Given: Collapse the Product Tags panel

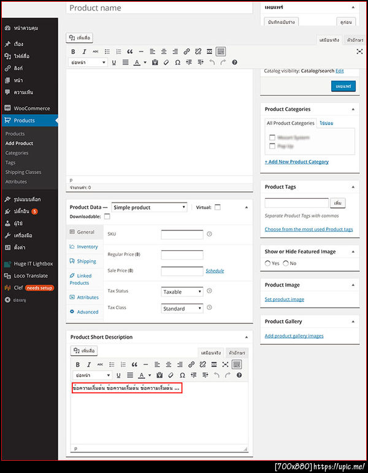Looking at the screenshot, I should coord(353,187).
